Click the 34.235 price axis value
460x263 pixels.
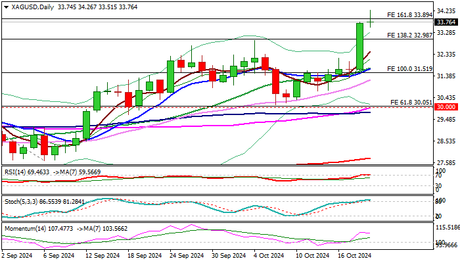click(x=446, y=11)
